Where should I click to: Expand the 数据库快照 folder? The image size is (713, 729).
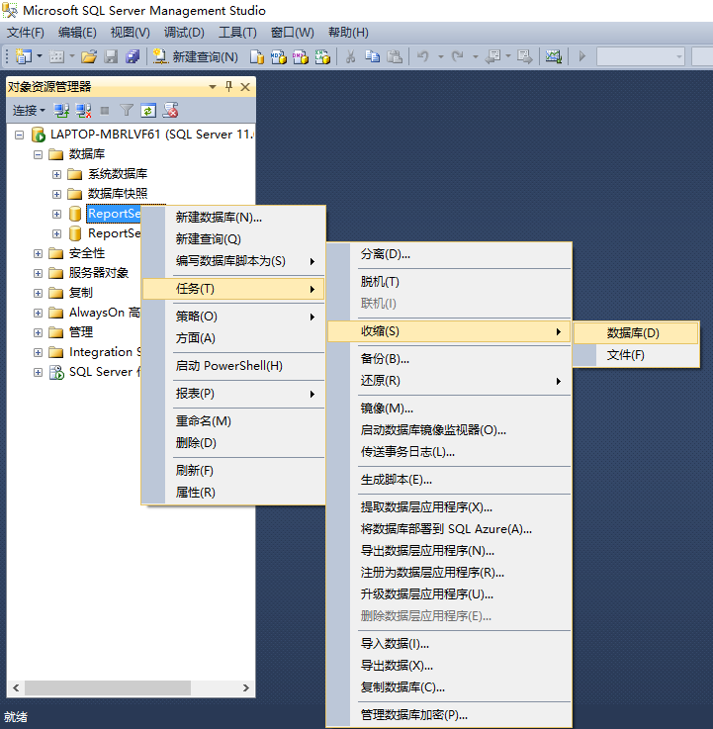point(56,194)
